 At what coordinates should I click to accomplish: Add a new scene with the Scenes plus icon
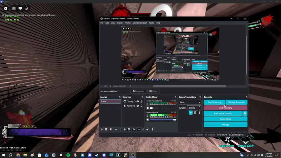click(x=102, y=129)
